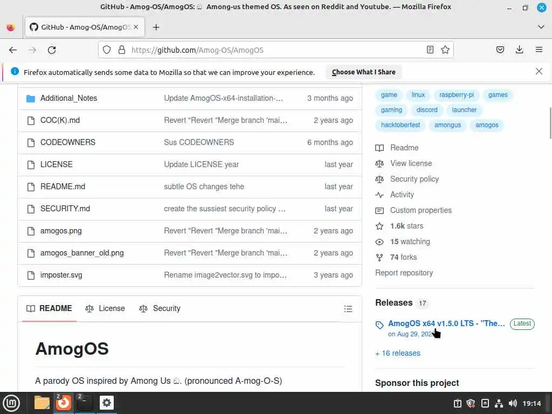
Task: Open the Firefox downloads panel
Action: click(x=519, y=50)
